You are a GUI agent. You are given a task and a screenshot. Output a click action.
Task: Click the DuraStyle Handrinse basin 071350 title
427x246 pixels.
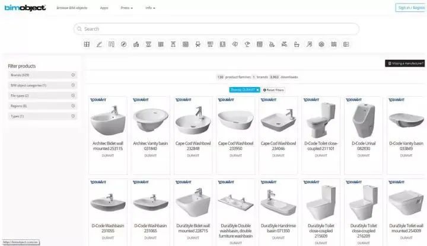278,228
